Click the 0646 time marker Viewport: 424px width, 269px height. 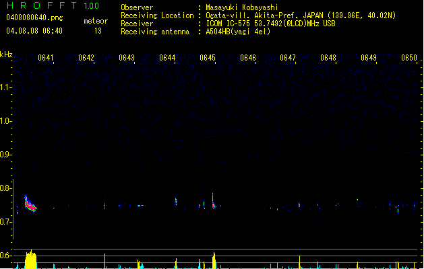coord(248,58)
